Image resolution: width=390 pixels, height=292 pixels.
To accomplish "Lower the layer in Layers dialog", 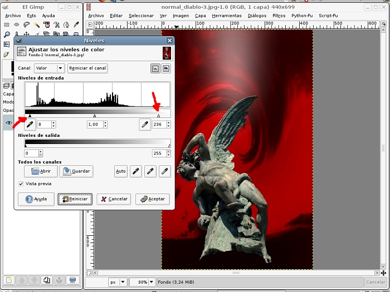I will click(x=34, y=280).
